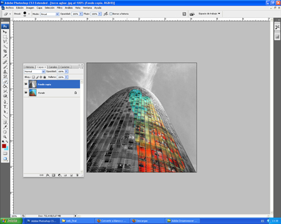Expand the Espacio de trabajo menu

click(209, 14)
